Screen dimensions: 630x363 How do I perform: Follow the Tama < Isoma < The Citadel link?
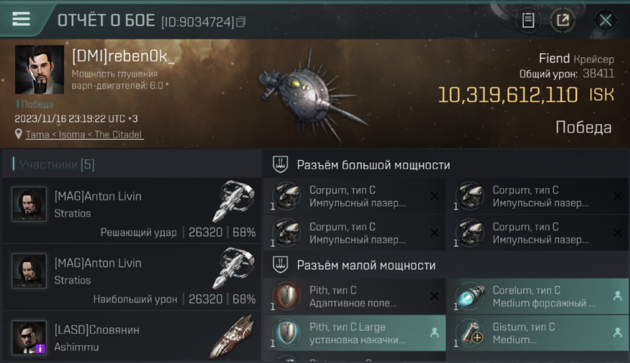[84, 135]
